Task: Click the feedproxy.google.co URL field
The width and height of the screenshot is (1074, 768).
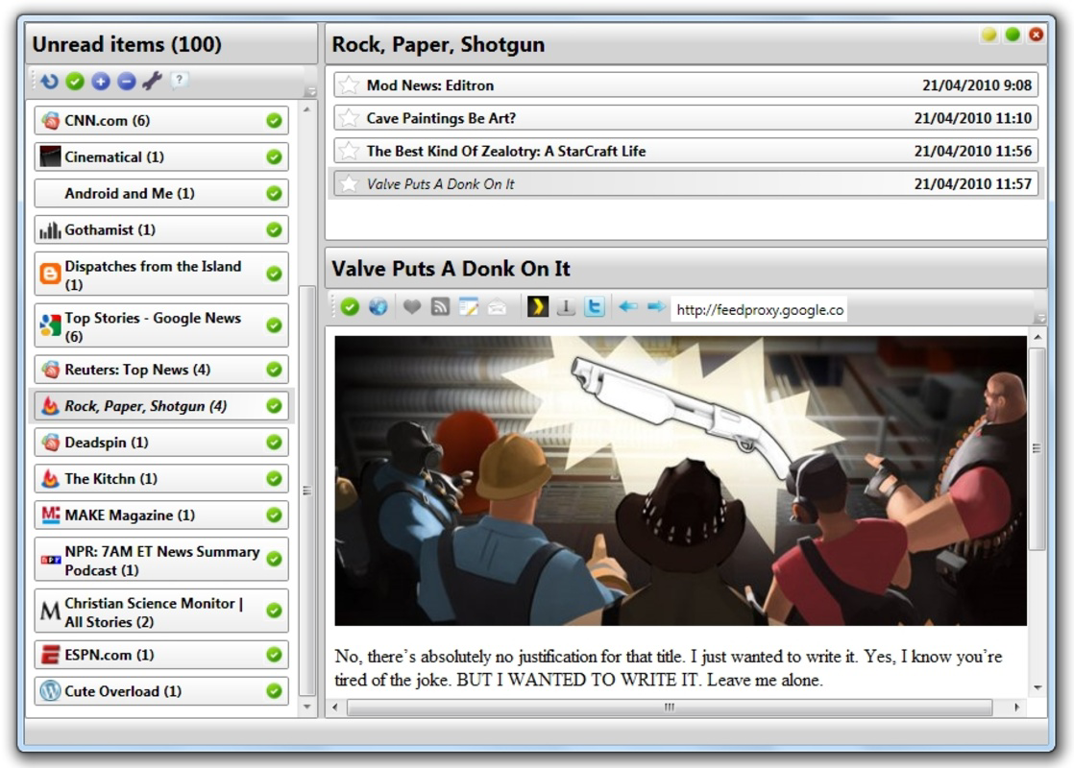Action: tap(759, 309)
